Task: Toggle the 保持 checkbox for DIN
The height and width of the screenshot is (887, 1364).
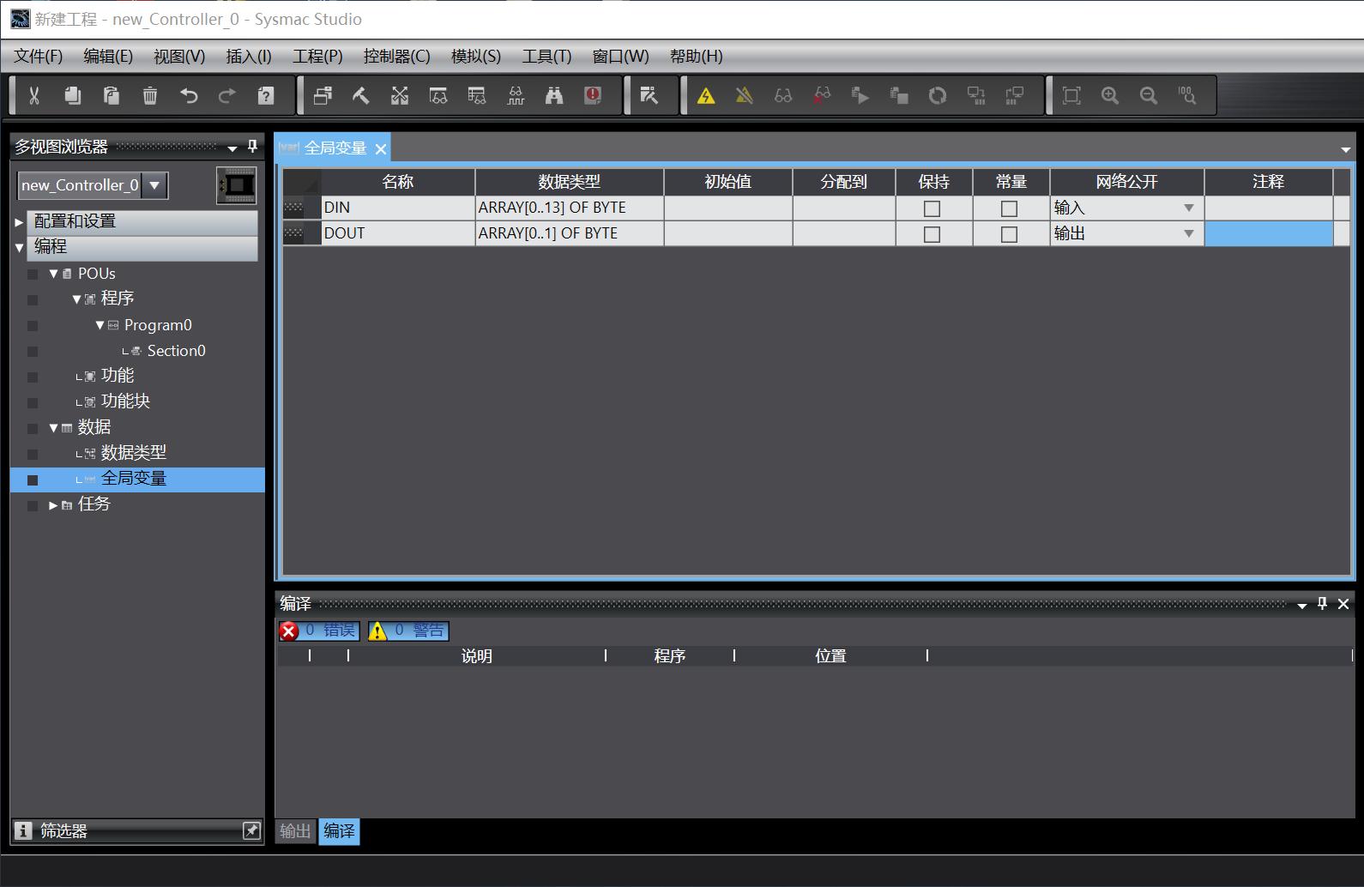Action: click(x=932, y=208)
